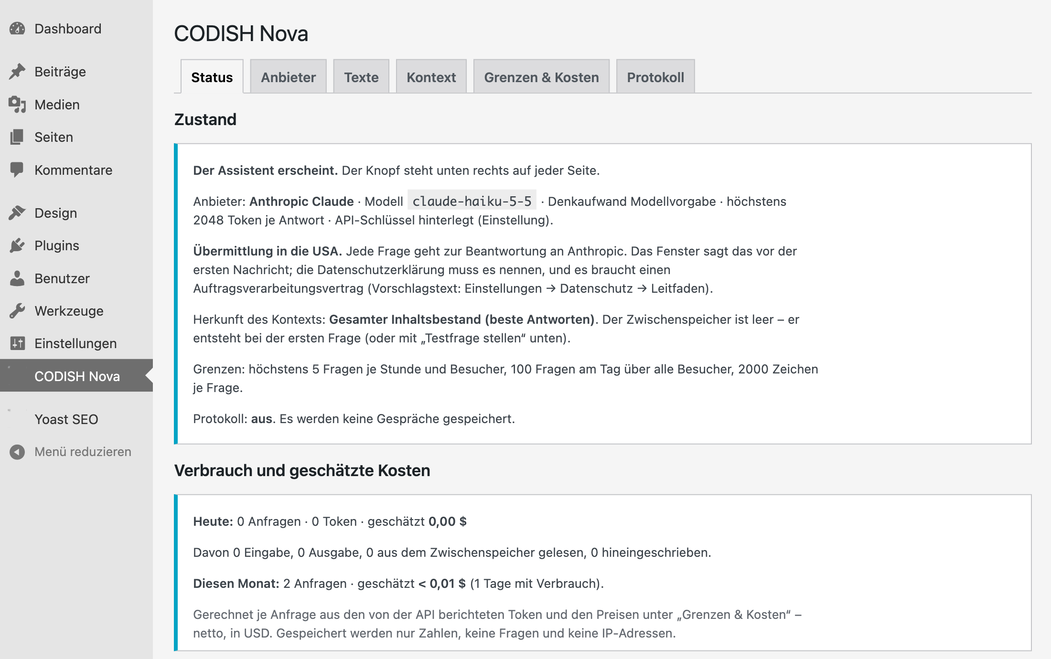Open the Einstellungen menu

pyautogui.click(x=76, y=343)
